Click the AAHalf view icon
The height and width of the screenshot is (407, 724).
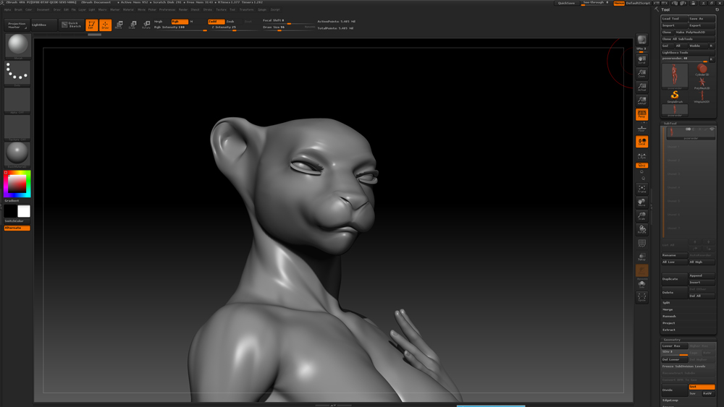(x=641, y=100)
